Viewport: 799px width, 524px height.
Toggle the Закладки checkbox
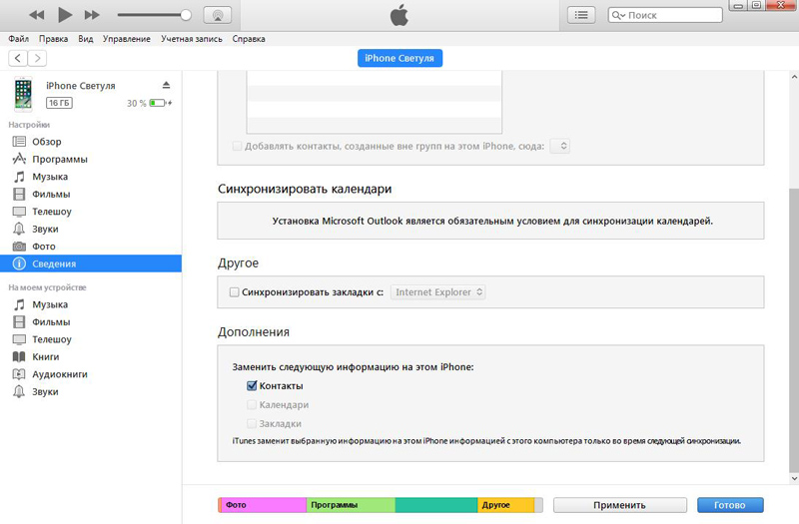tap(252, 423)
